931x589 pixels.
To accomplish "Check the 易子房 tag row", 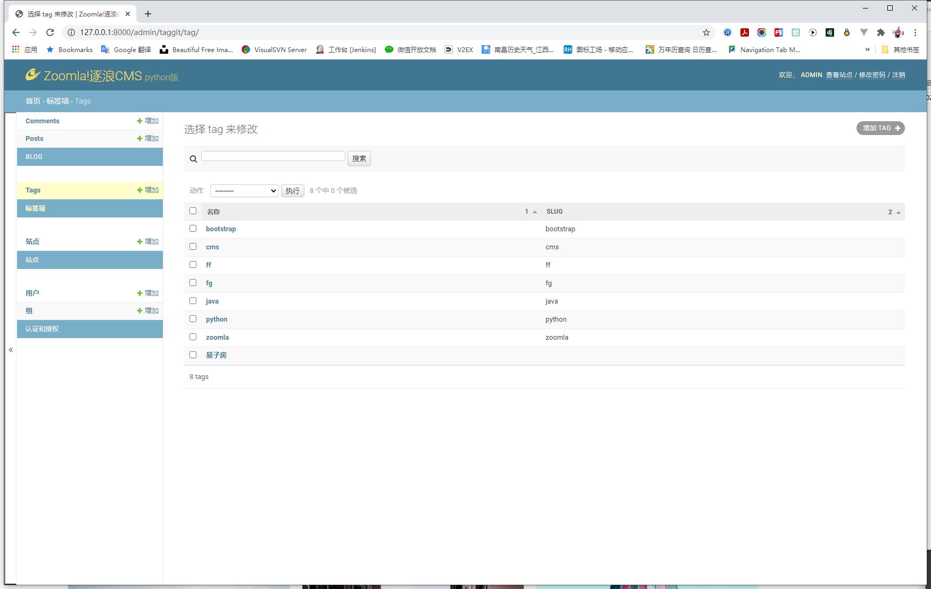I will coord(193,355).
